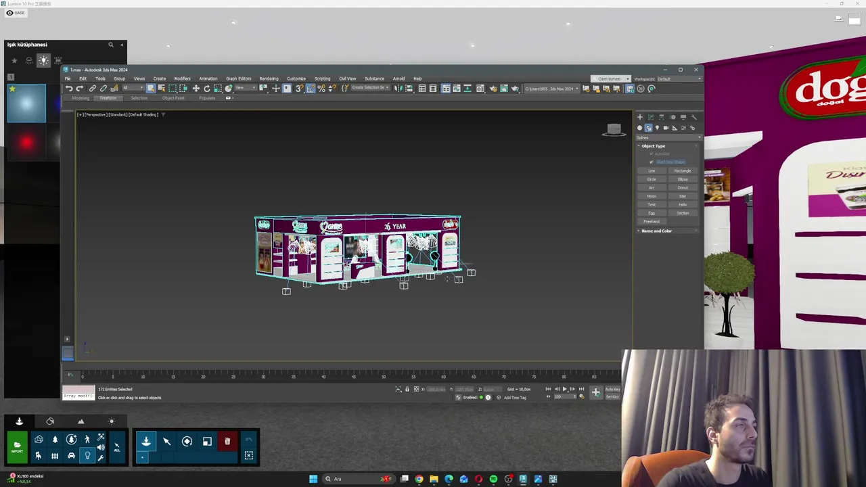Select the Lumion place object icon

pos(146,441)
